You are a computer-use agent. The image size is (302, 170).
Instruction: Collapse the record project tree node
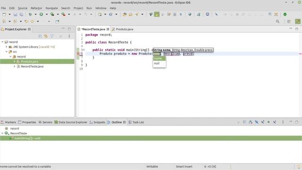coord(2,42)
